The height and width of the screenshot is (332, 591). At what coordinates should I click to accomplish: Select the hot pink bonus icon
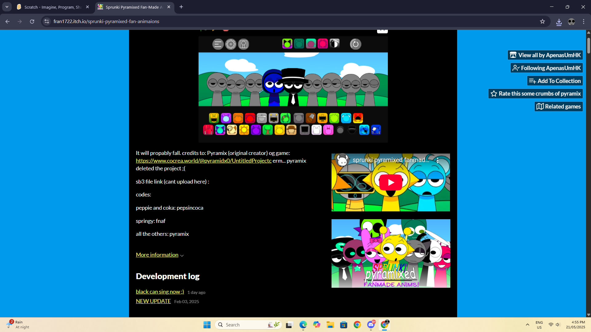pos(323,44)
